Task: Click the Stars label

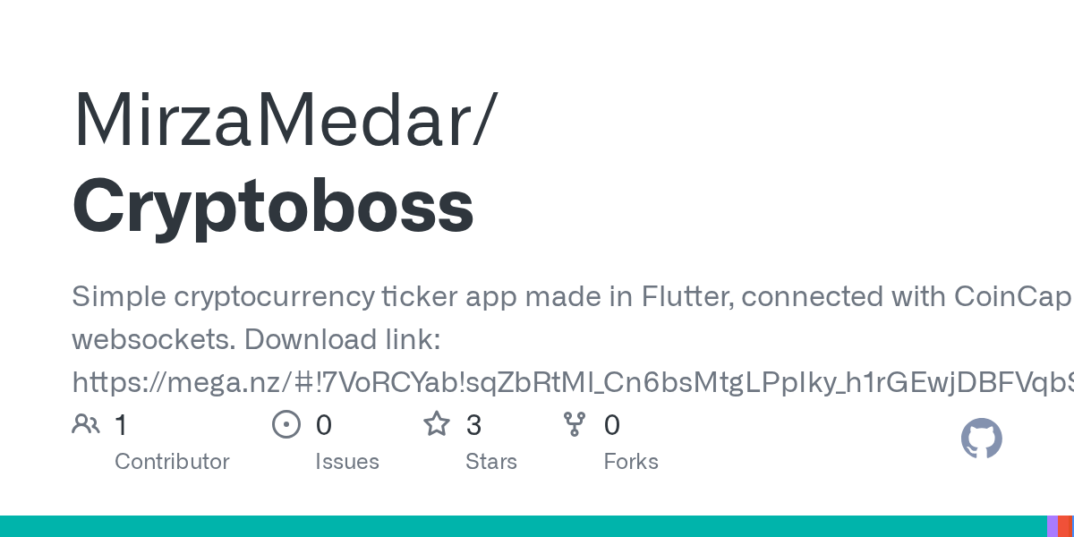Action: click(x=490, y=462)
